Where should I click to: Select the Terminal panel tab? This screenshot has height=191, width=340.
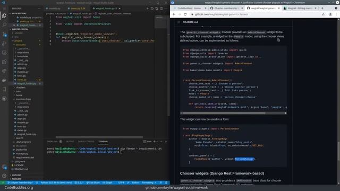coord(103,142)
